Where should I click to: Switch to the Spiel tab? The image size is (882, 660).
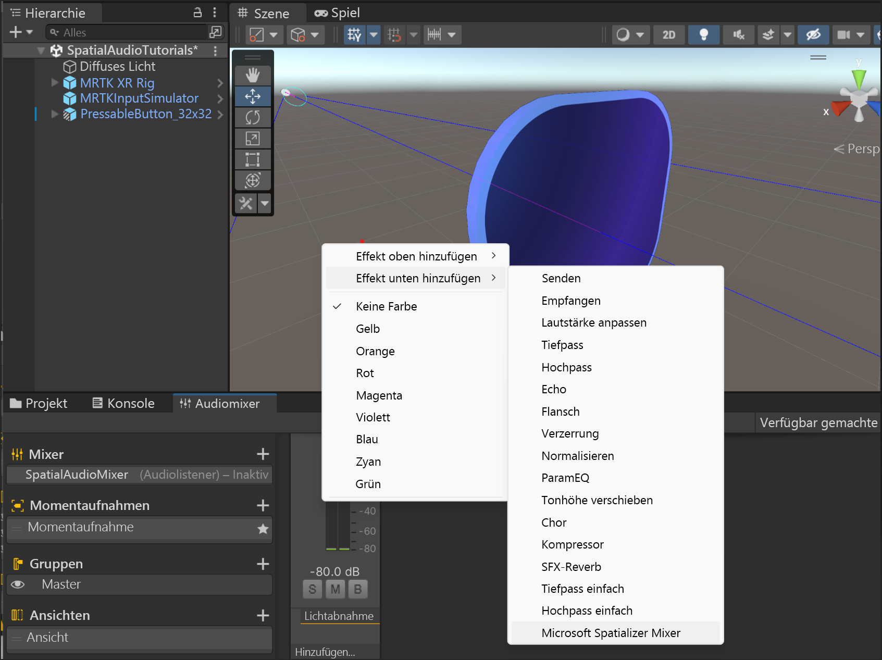coord(338,13)
